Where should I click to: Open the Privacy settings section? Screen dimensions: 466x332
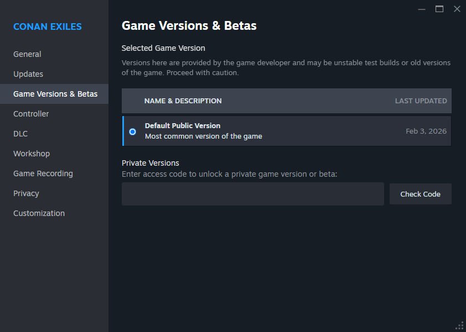(x=26, y=193)
